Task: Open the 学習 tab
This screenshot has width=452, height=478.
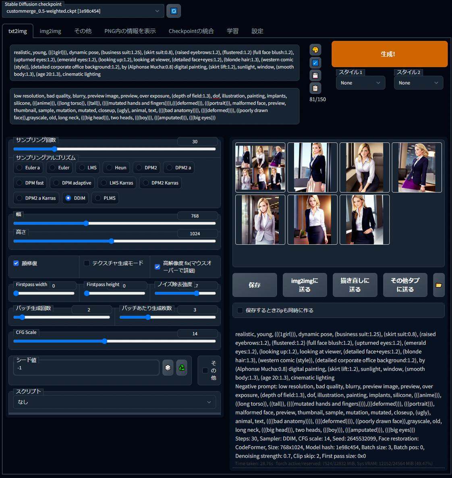Action: point(232,31)
